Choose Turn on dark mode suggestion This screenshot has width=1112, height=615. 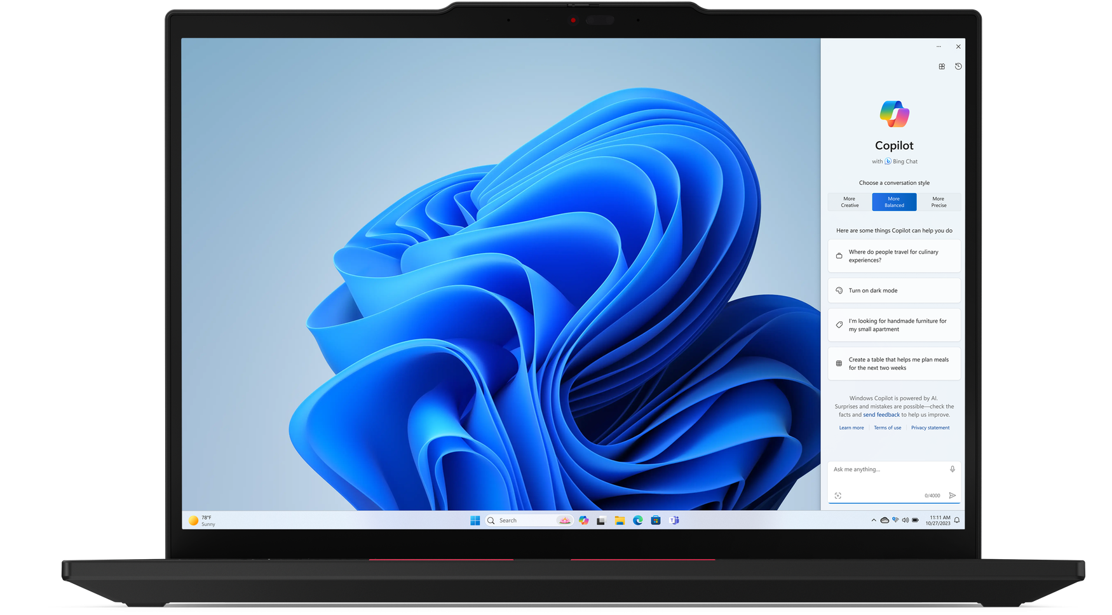coord(894,290)
